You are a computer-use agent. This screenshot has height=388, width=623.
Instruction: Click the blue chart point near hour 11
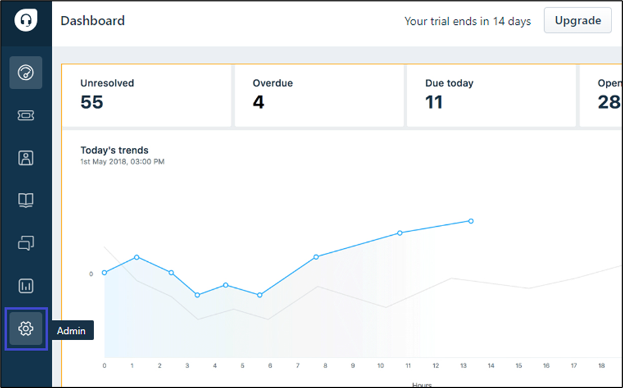pyautogui.click(x=400, y=233)
